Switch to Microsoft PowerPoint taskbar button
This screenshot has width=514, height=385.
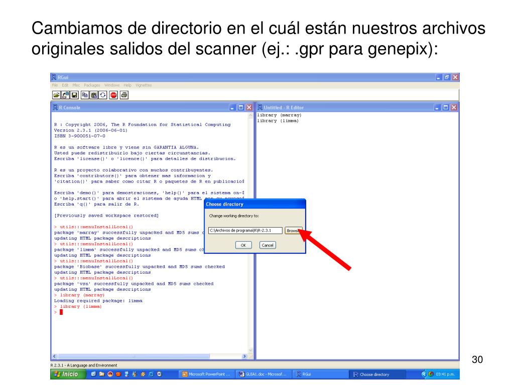click(206, 374)
